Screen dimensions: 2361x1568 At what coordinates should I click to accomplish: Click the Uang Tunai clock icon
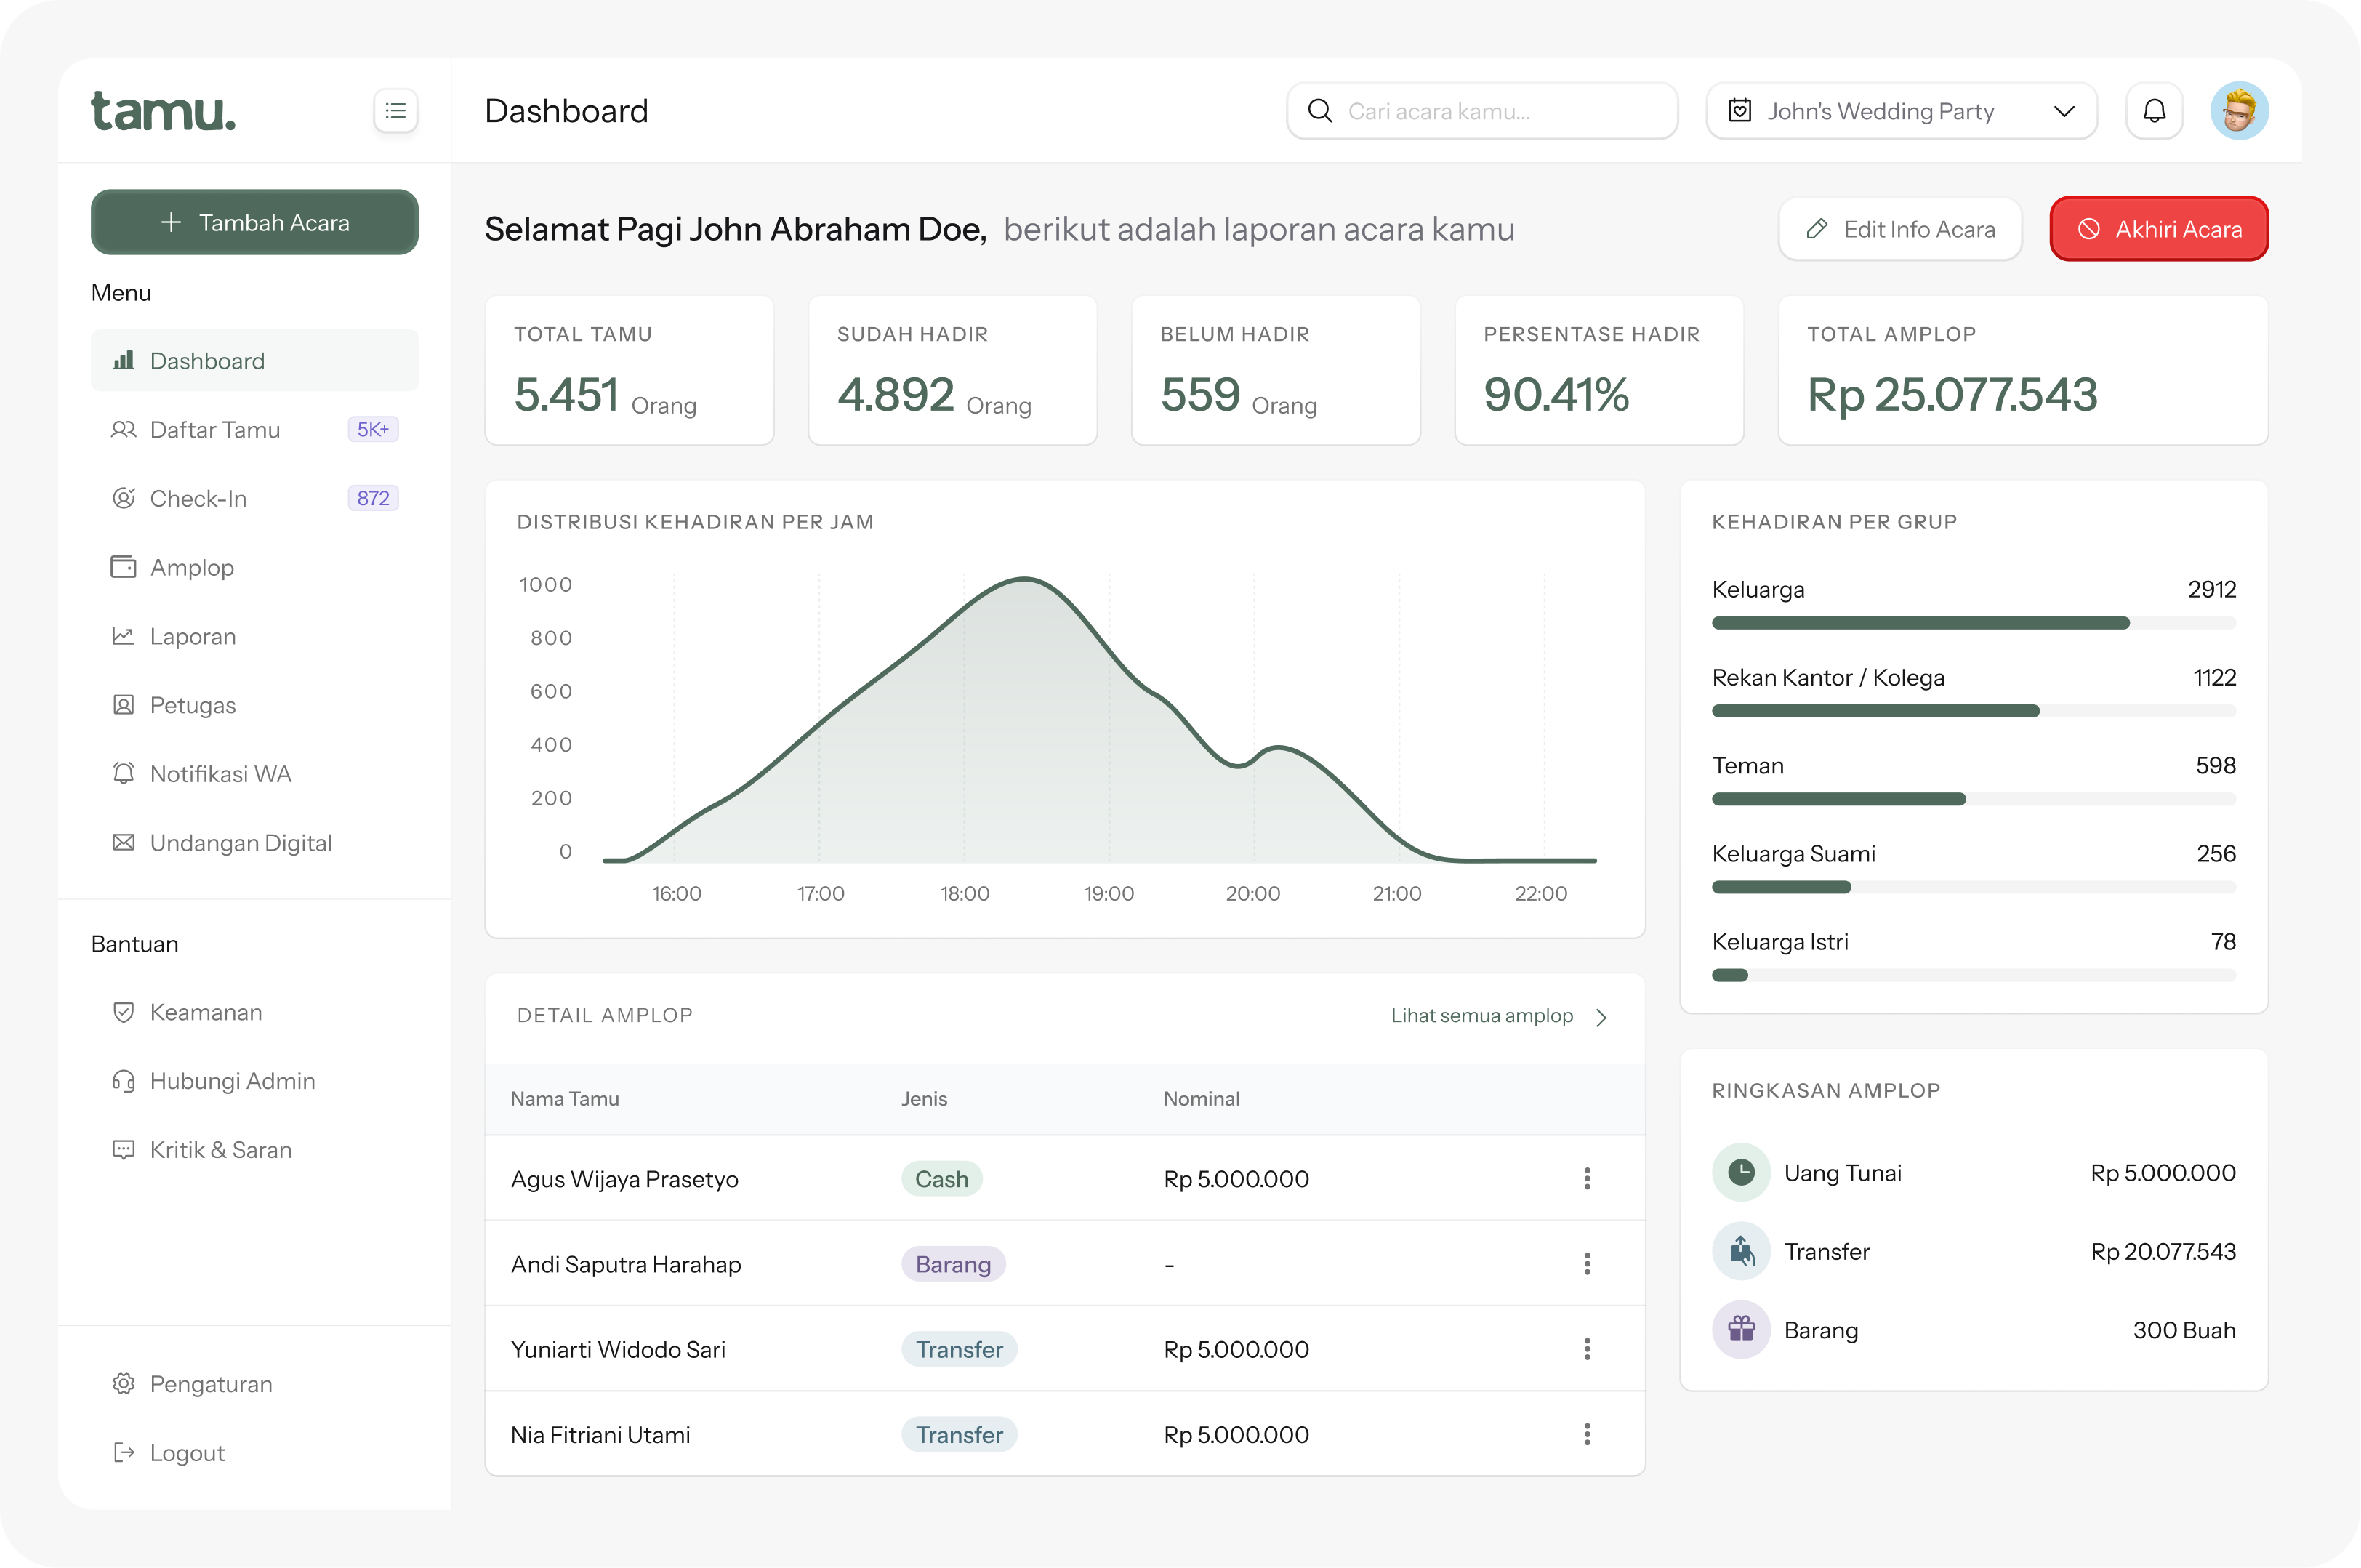(x=1741, y=1172)
